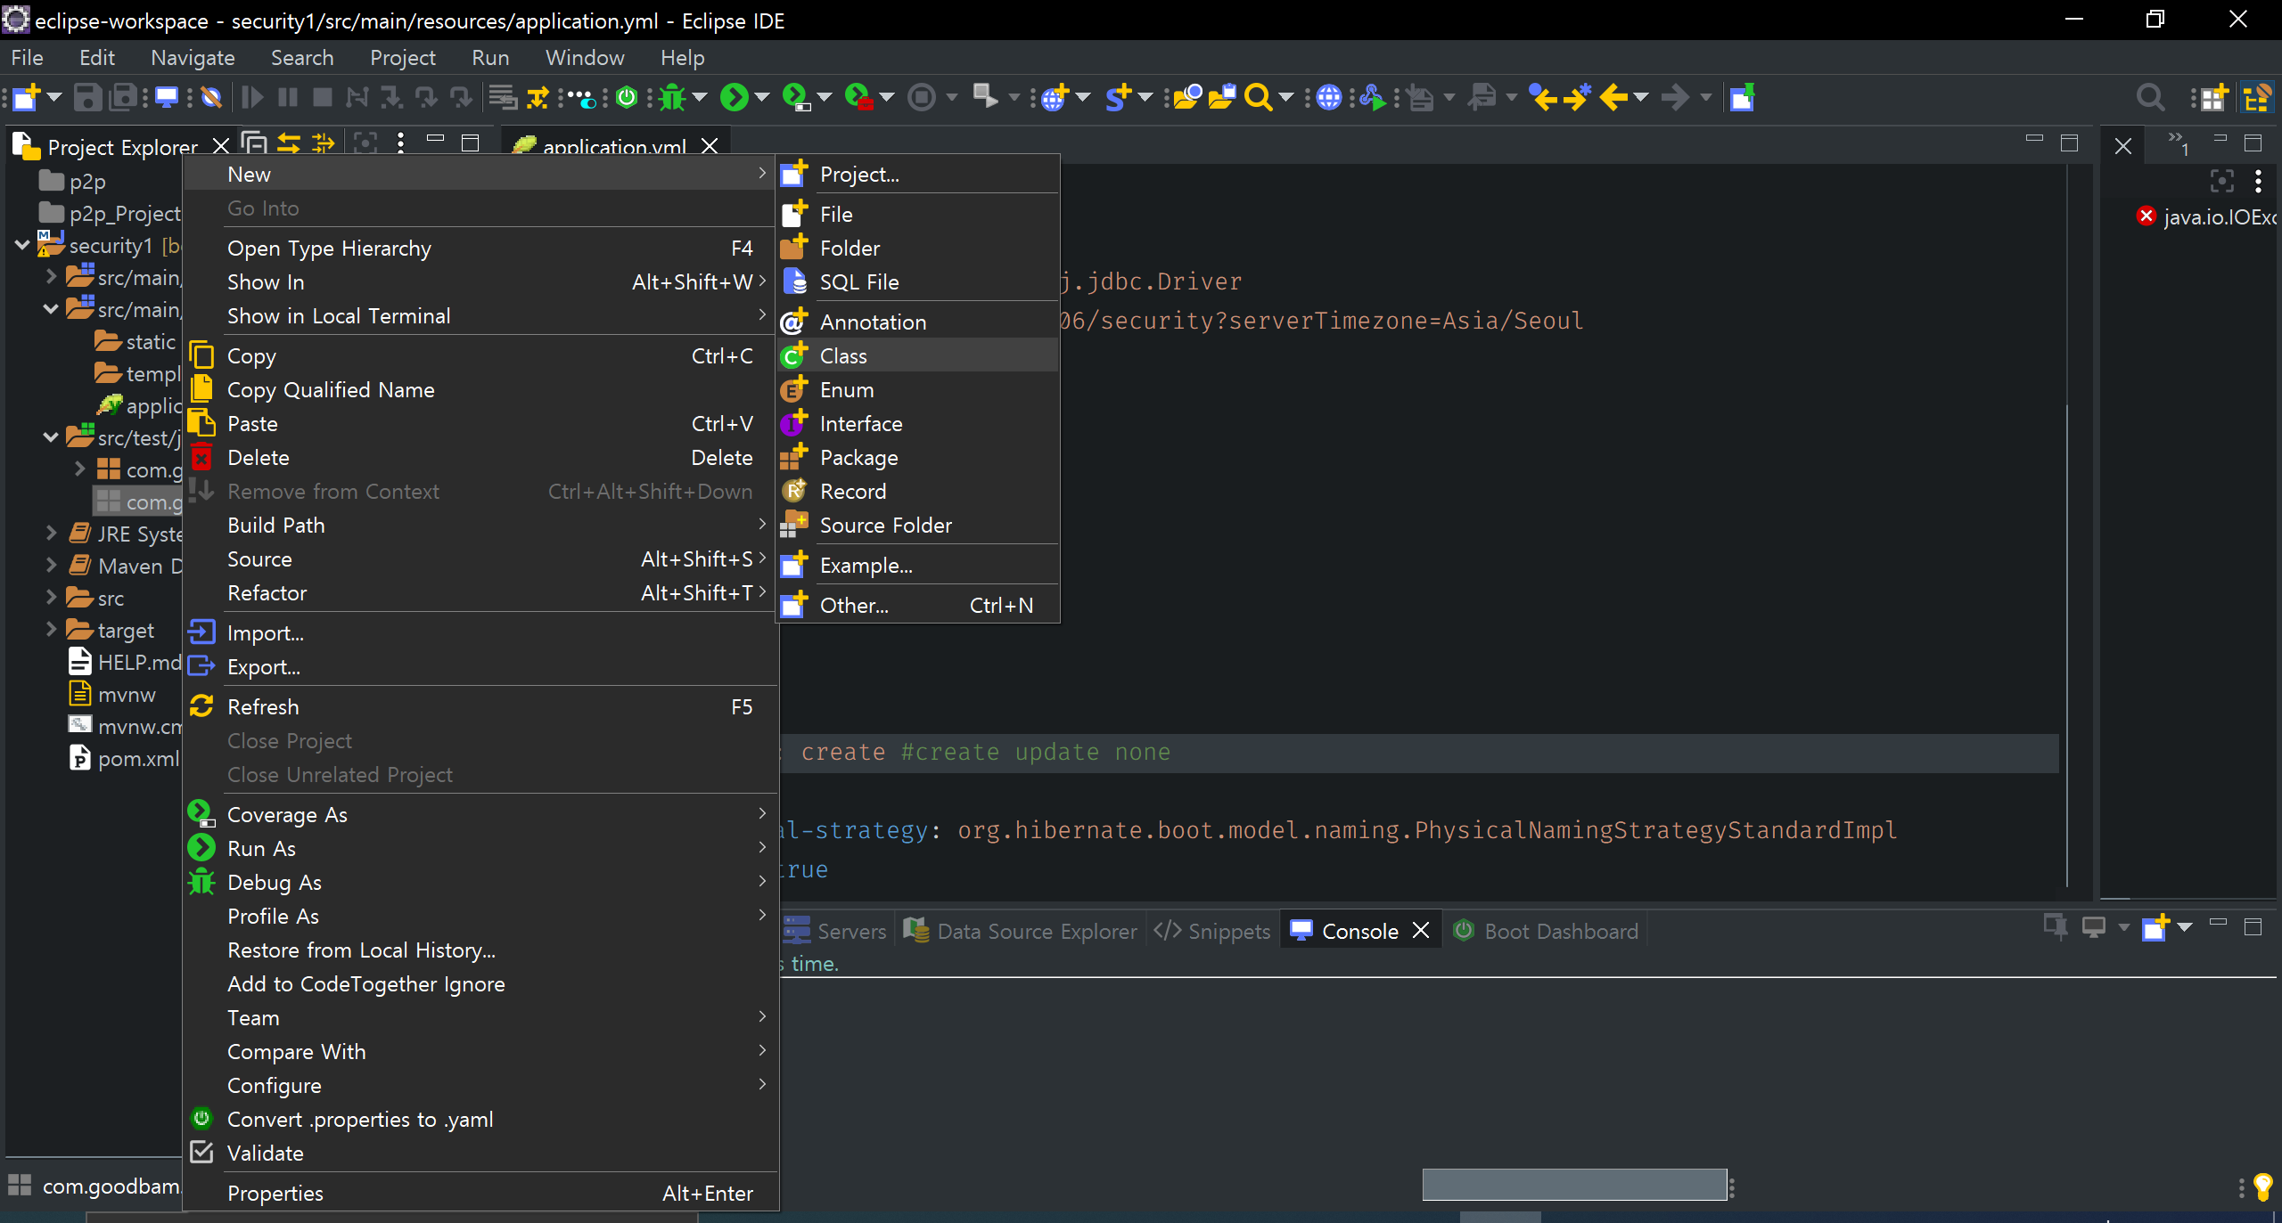Collapse the security1 project tree node
The image size is (2282, 1223).
pyautogui.click(x=22, y=245)
